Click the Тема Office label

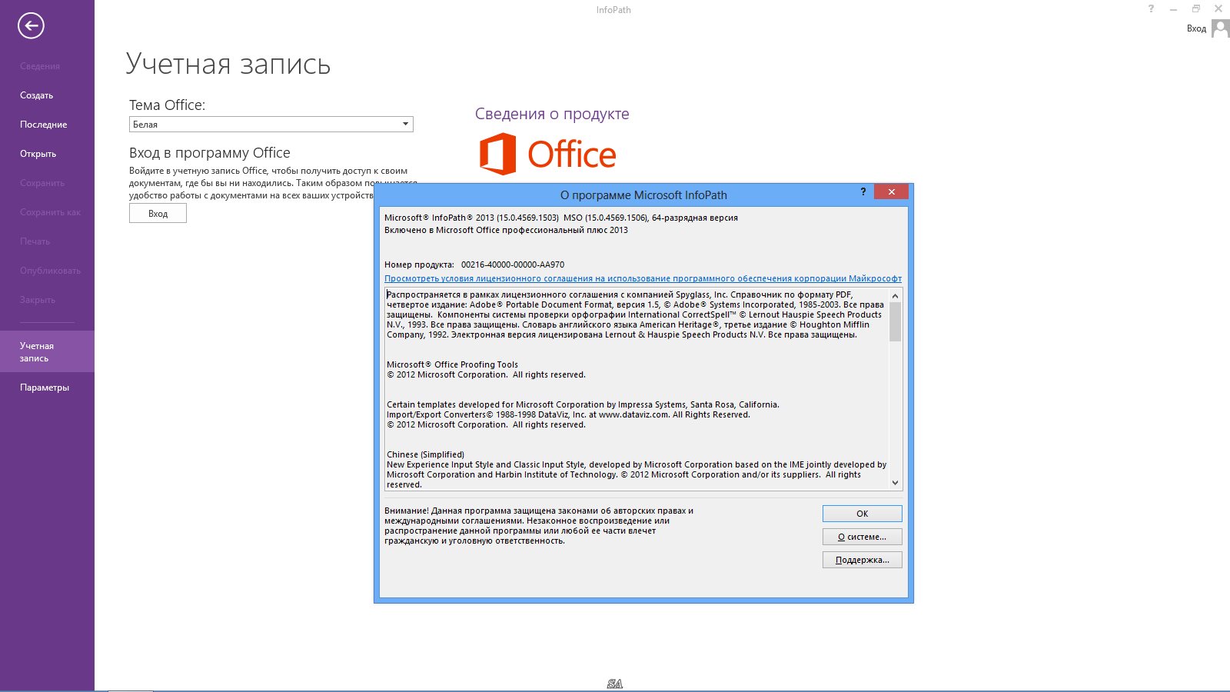(167, 105)
